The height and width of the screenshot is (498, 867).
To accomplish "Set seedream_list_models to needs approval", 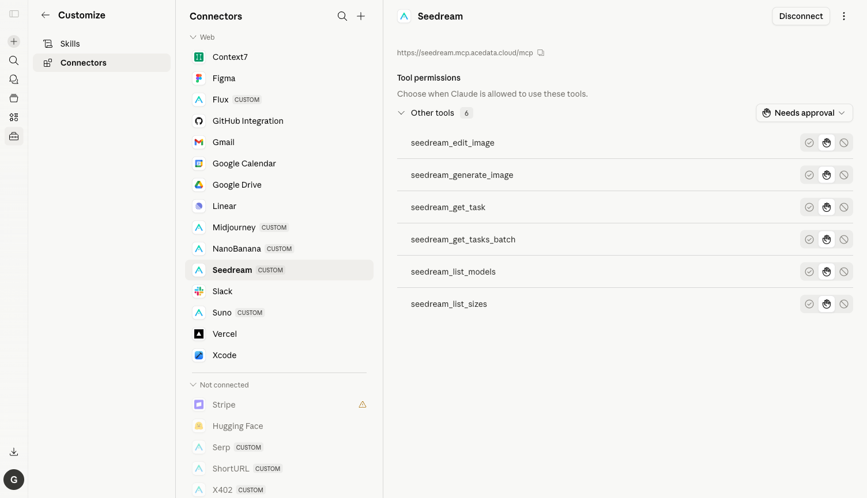I will click(827, 272).
